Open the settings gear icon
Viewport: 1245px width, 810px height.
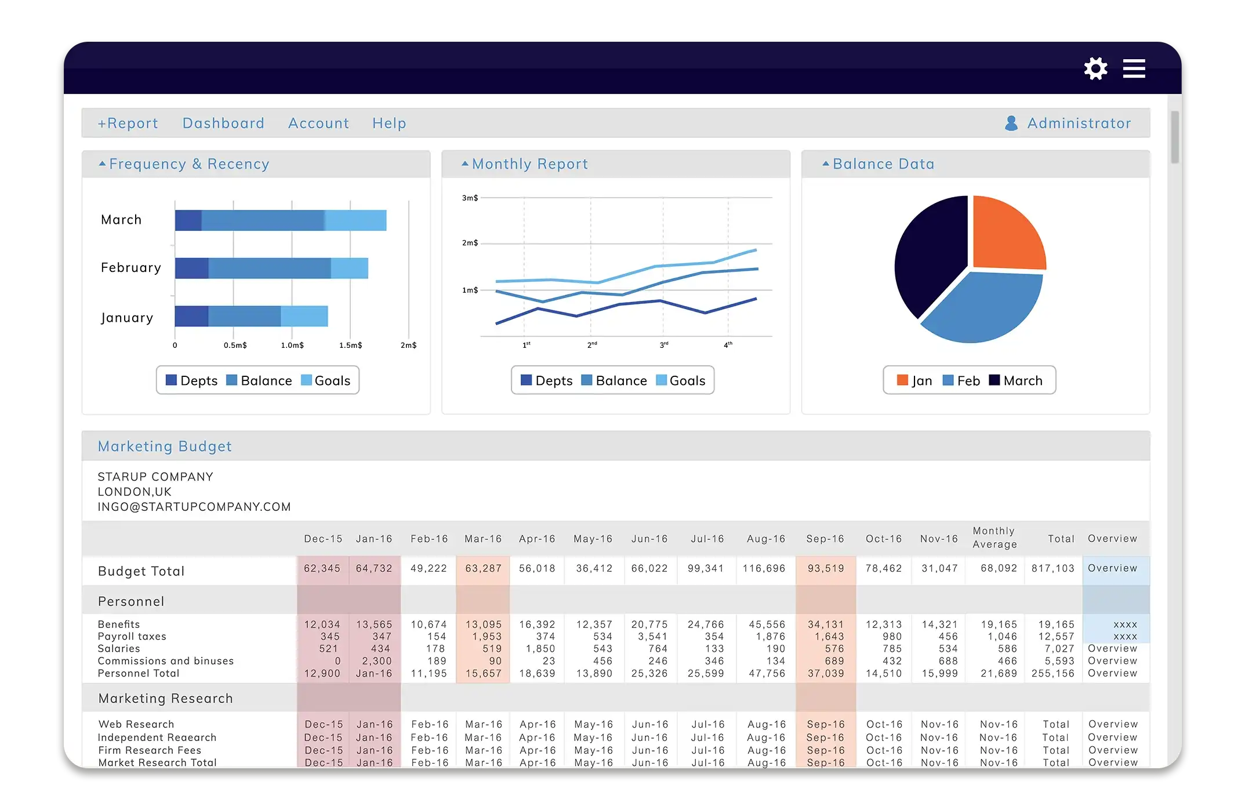tap(1095, 68)
